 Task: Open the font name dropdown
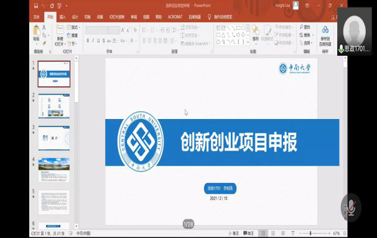tap(96, 30)
